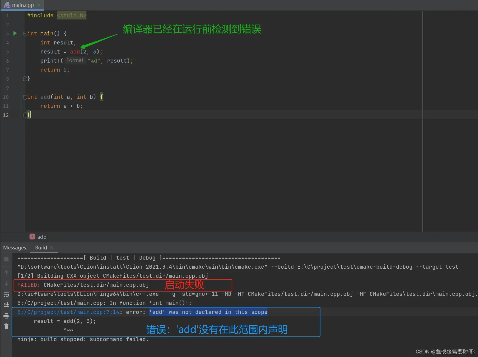Run main using the green gutter arrow
478x357 pixels.
tap(15, 33)
